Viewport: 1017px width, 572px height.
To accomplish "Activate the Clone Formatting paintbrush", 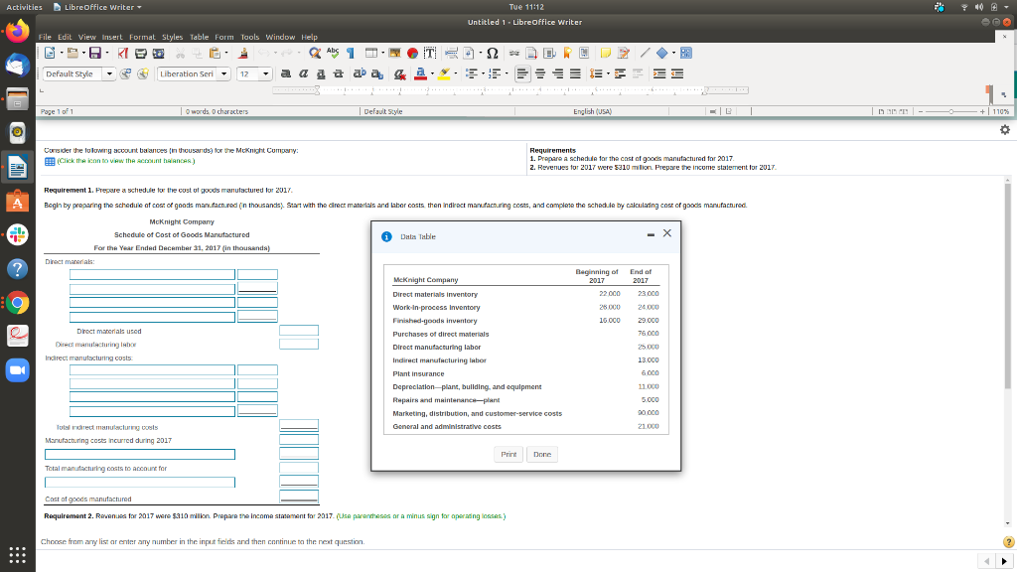I will 242,53.
